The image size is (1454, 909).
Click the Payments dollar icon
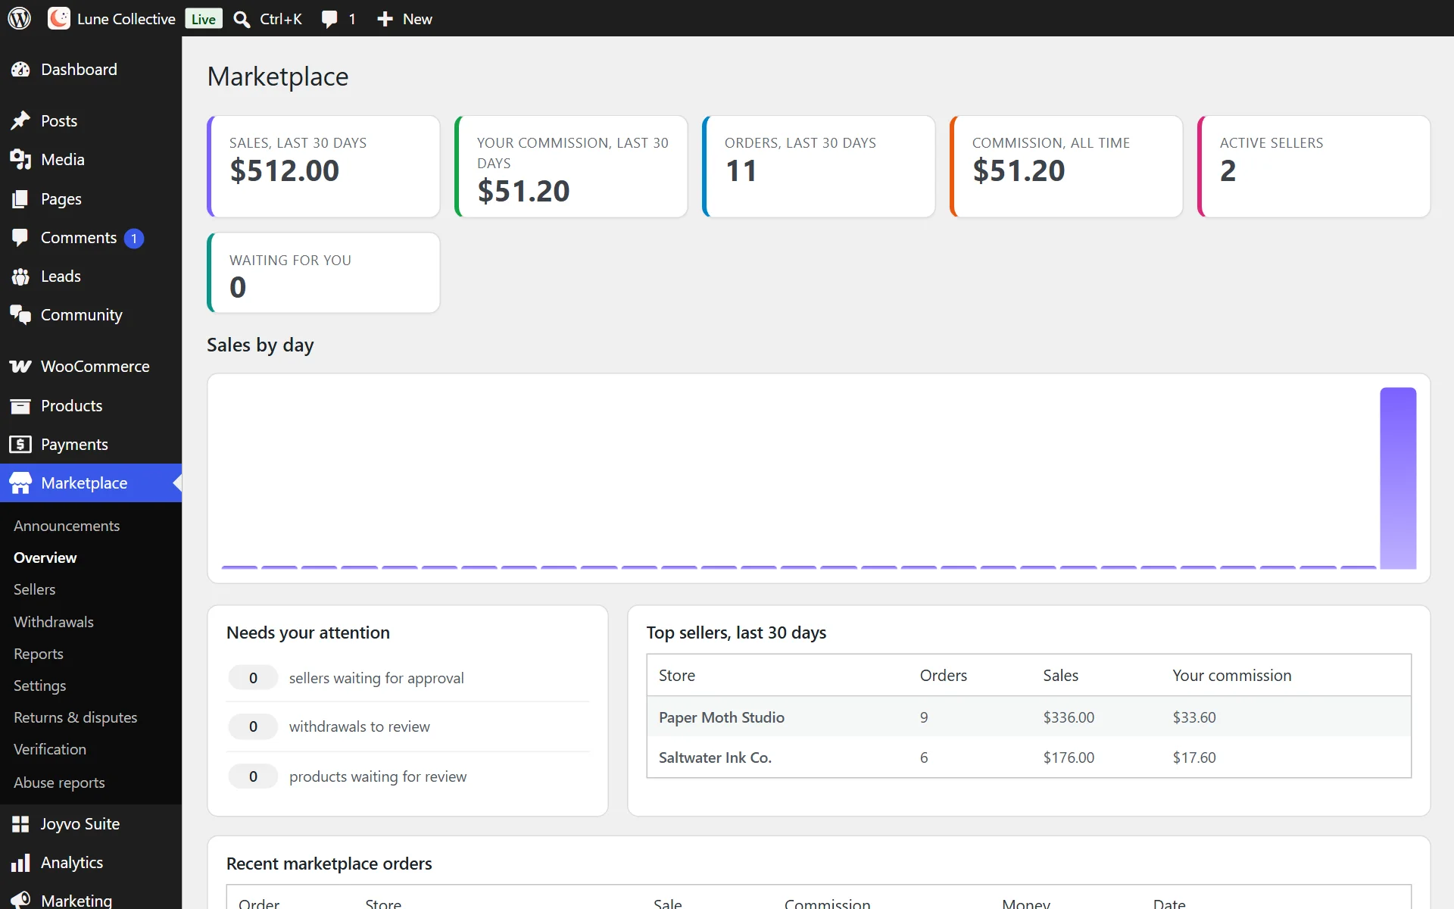(20, 445)
